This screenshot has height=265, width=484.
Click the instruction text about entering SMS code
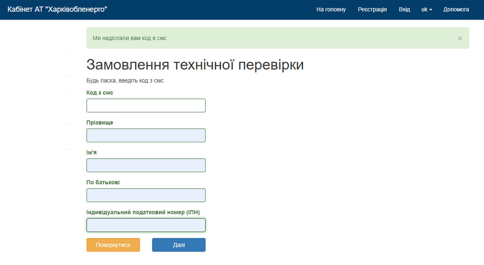pos(126,80)
